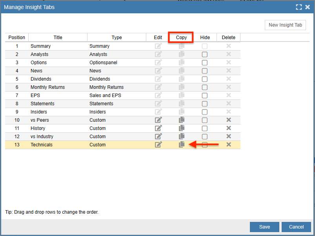The image size is (315, 236).
Task: Create a New Insight Tab
Action: (285, 25)
